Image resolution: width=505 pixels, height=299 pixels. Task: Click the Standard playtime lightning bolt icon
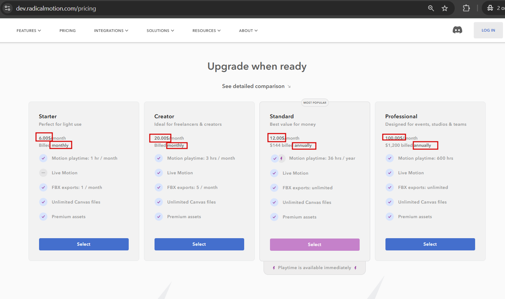282,158
